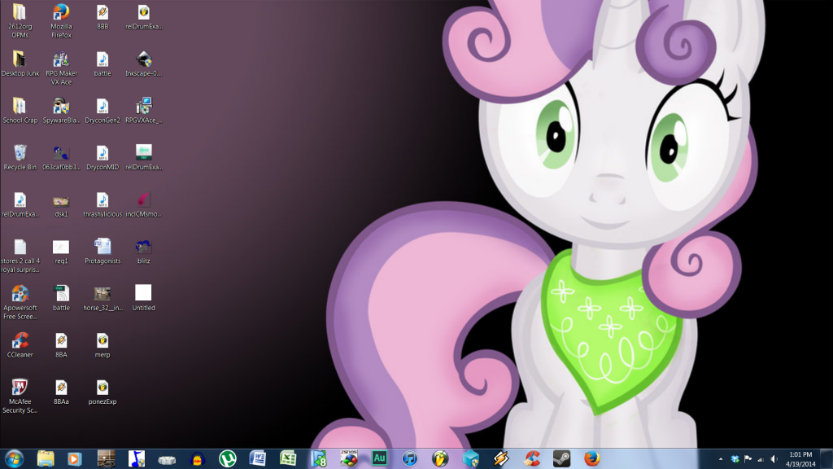
Task: Open CCleaner from the taskbar
Action: (x=531, y=458)
